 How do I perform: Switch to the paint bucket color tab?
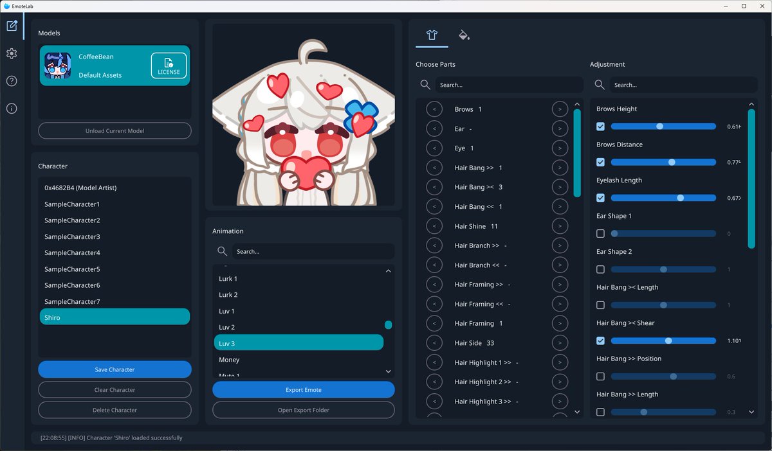pyautogui.click(x=463, y=35)
